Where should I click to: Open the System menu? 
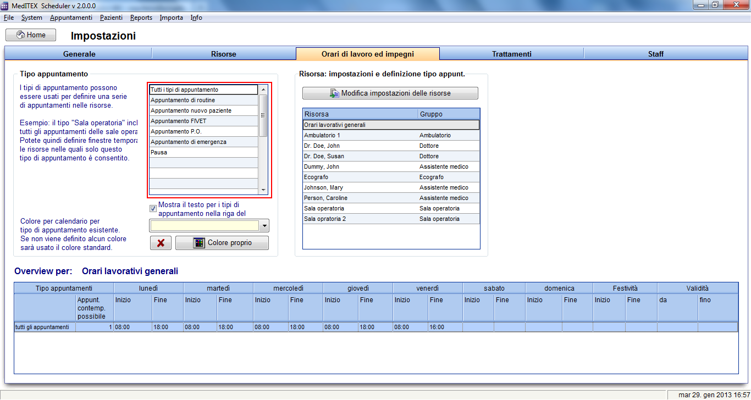click(32, 18)
